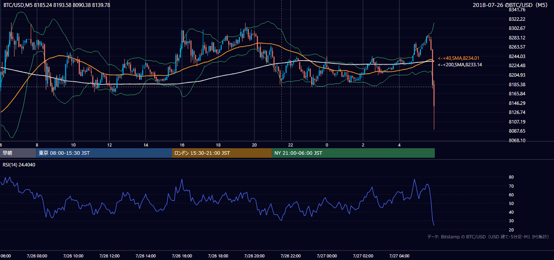Click the 7/26 08:00 bottom time label

[37, 256]
